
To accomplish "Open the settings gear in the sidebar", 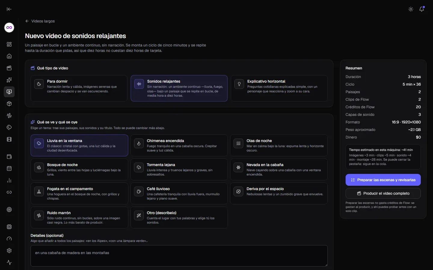I will coord(9,250).
